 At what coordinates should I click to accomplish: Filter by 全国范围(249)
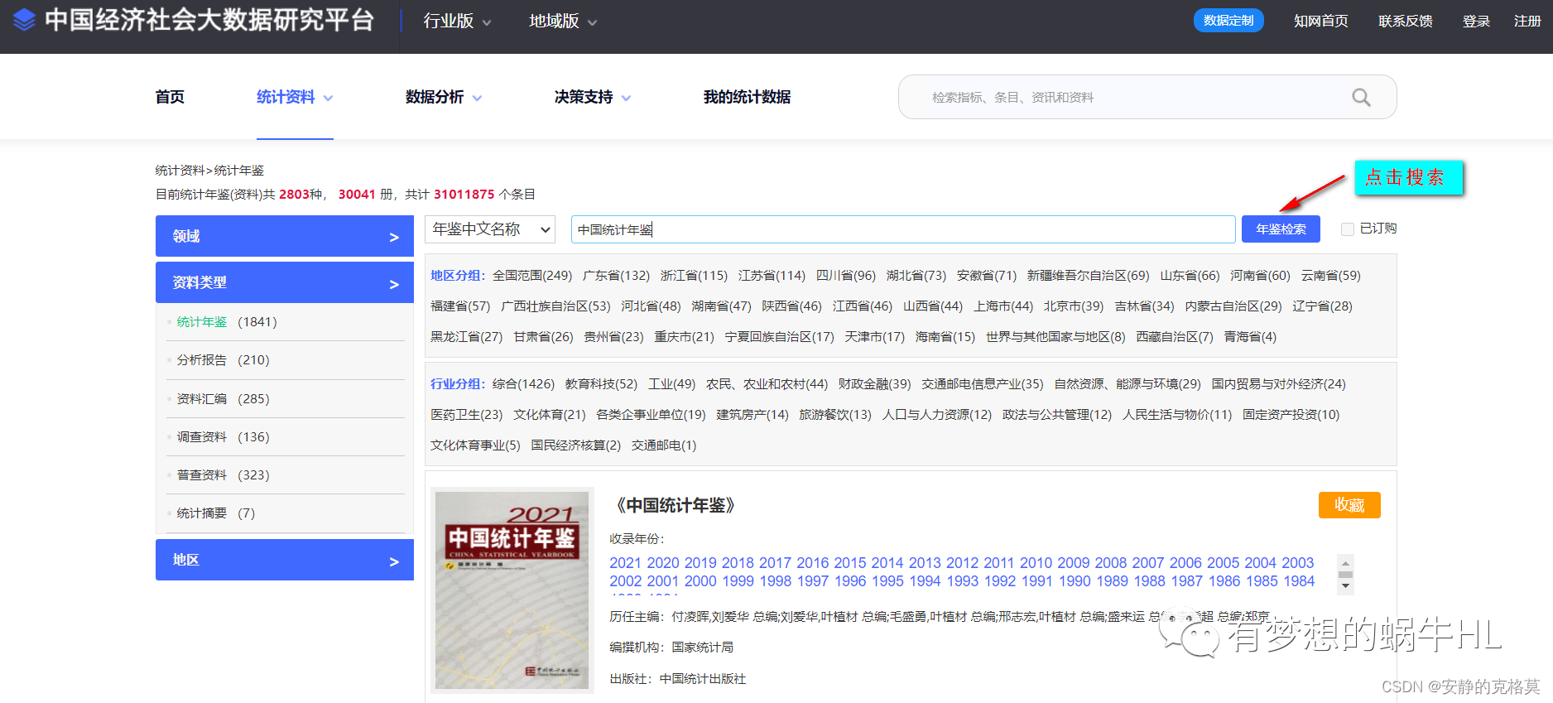point(532,276)
